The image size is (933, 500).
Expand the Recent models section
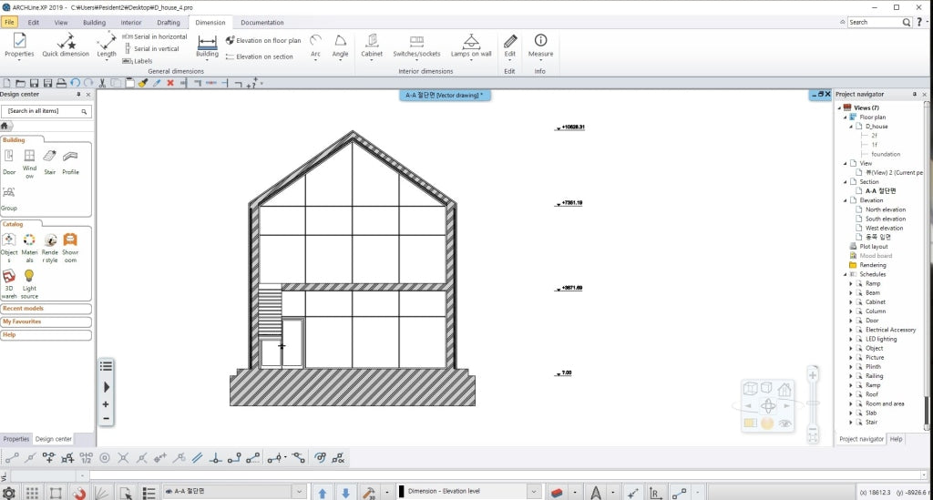(x=46, y=309)
